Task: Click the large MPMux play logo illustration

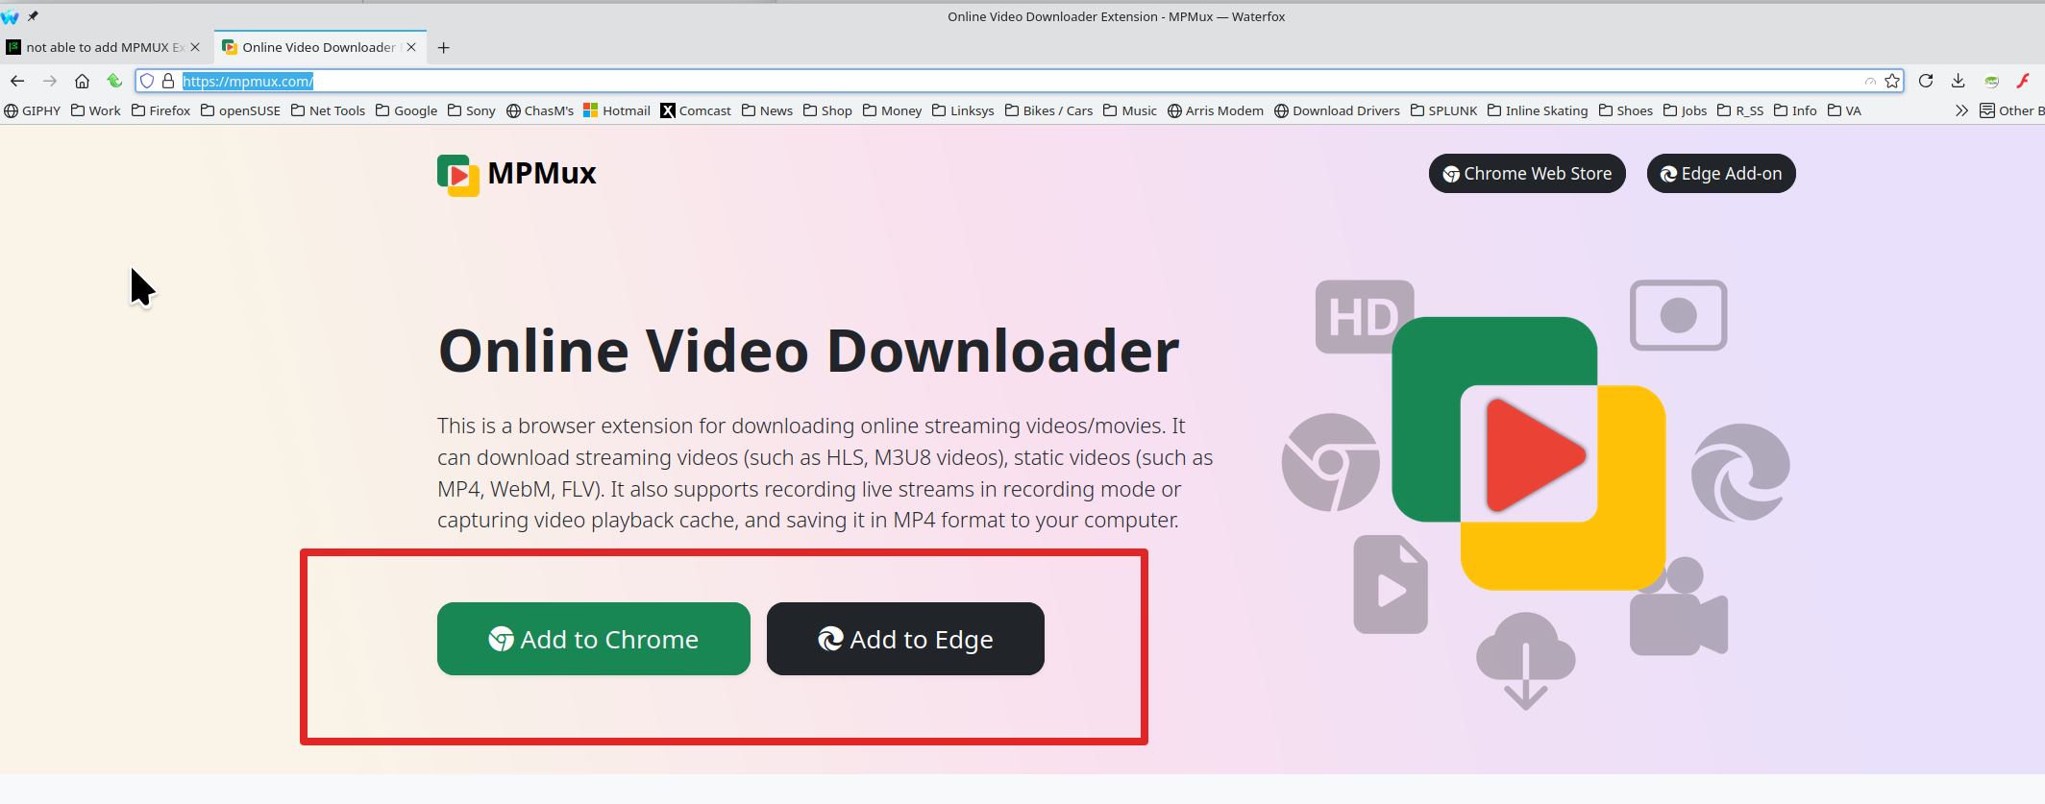Action: point(1528,453)
